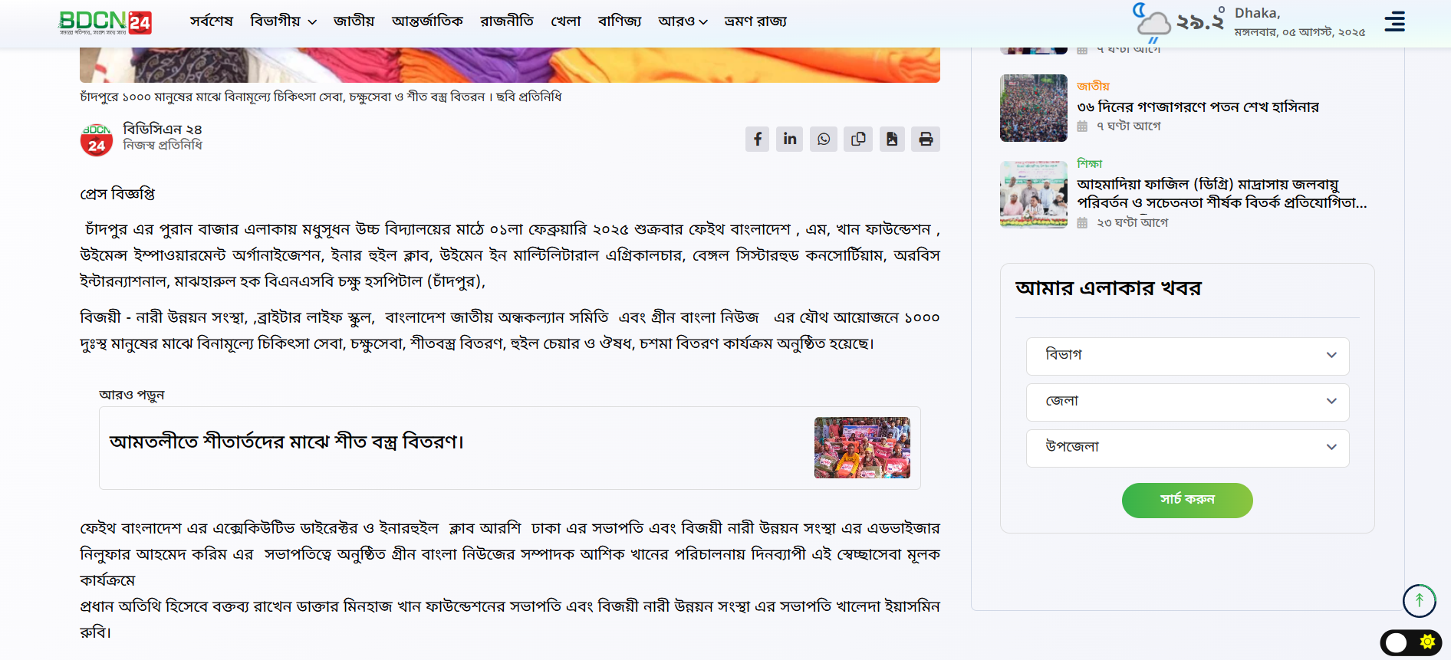1451x660 pixels.
Task: Click the BDCN24 logo
Action: pyautogui.click(x=105, y=22)
